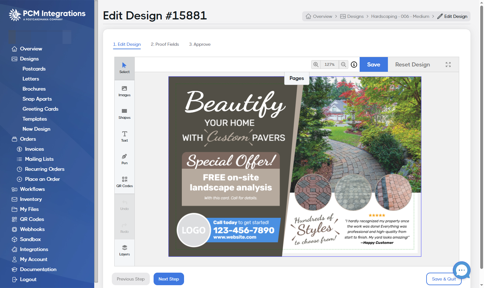Screen dimensions: 484x288
Task: Open the QR Codes tool in toolbar
Action: [x=124, y=182]
